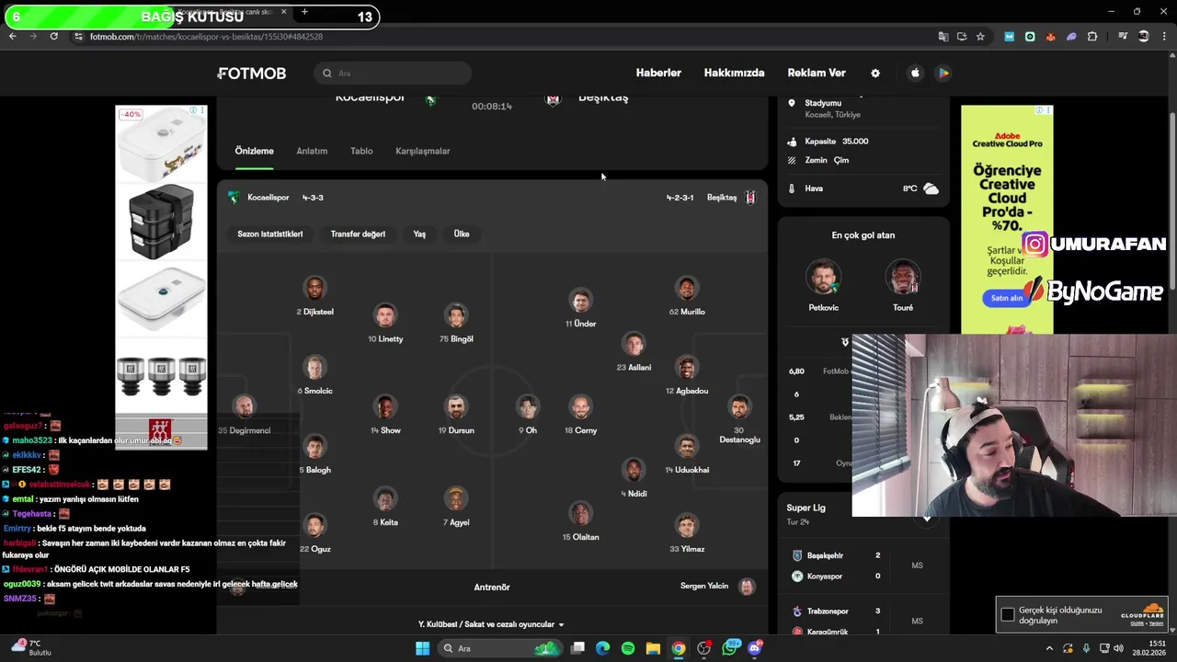Open Discord from the taskbar
This screenshot has height=662, width=1177.
[x=755, y=648]
